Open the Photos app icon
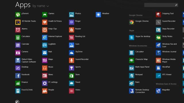 [x=72, y=15]
